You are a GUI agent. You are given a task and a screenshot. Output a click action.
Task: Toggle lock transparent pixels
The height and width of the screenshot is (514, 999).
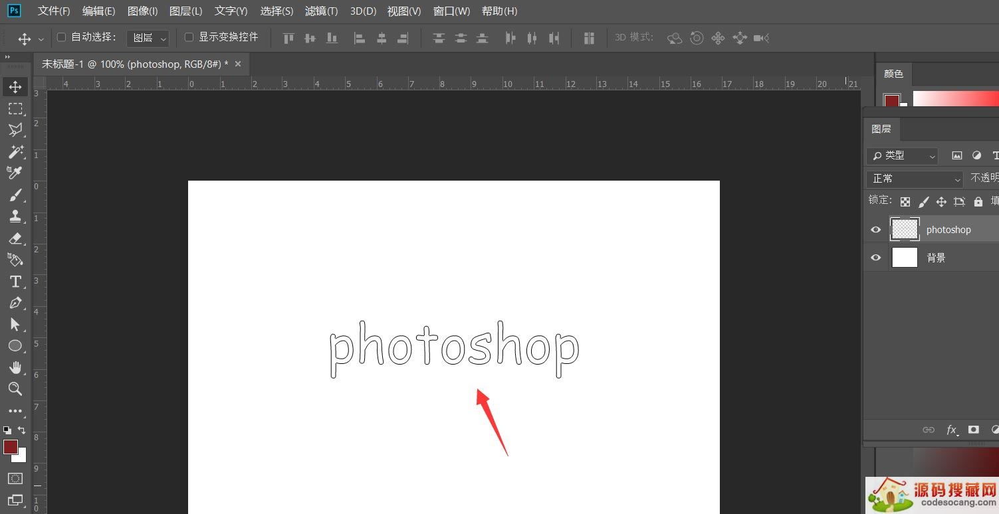[905, 201]
